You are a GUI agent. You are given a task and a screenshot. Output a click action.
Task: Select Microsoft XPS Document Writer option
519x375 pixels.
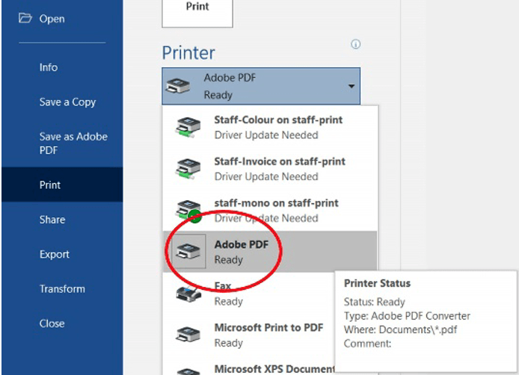coord(274,368)
